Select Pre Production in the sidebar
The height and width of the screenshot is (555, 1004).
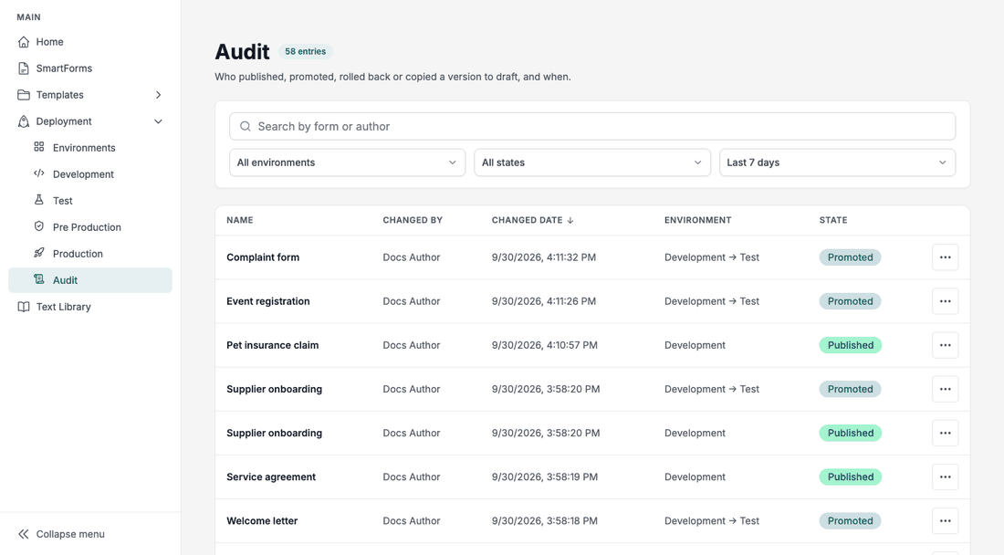coord(90,227)
